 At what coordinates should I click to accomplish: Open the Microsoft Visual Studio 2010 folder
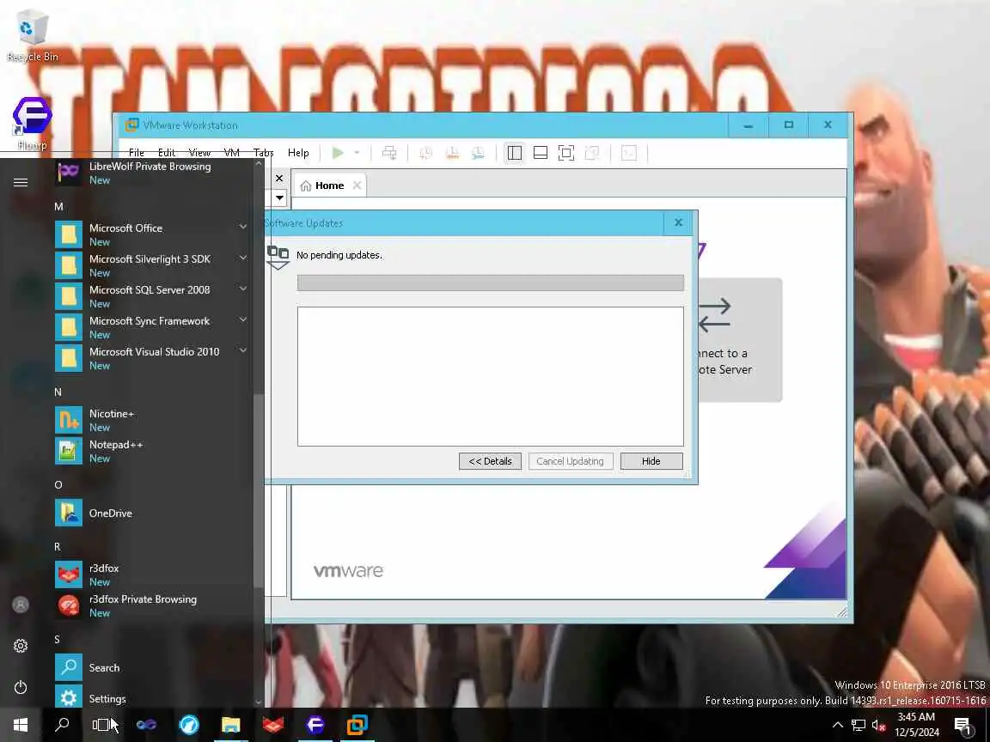[151, 358]
